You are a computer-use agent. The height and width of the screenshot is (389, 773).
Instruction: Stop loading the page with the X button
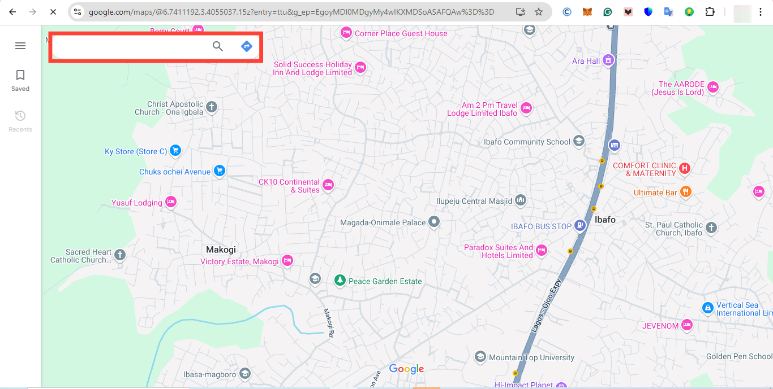[x=53, y=12]
